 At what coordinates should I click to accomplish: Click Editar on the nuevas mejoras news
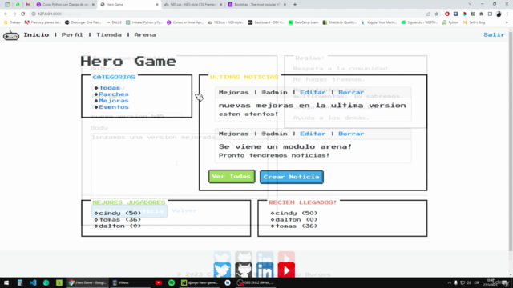click(x=313, y=93)
